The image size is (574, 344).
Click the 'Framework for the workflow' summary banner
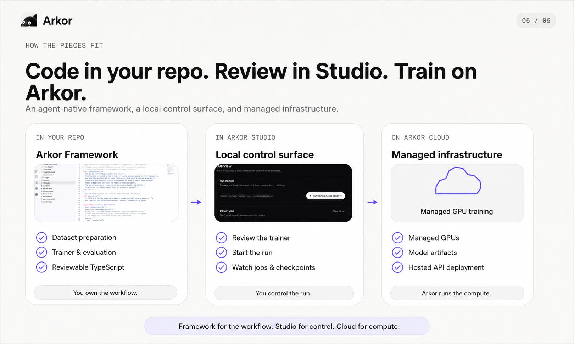click(x=287, y=326)
